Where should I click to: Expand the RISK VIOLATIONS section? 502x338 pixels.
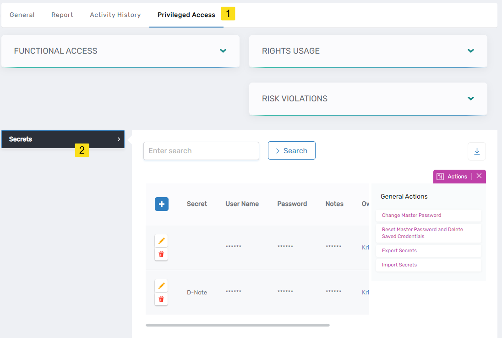pos(470,99)
